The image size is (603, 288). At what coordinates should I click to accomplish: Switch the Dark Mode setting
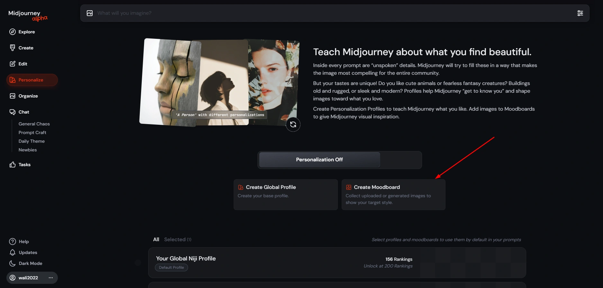pos(26,263)
